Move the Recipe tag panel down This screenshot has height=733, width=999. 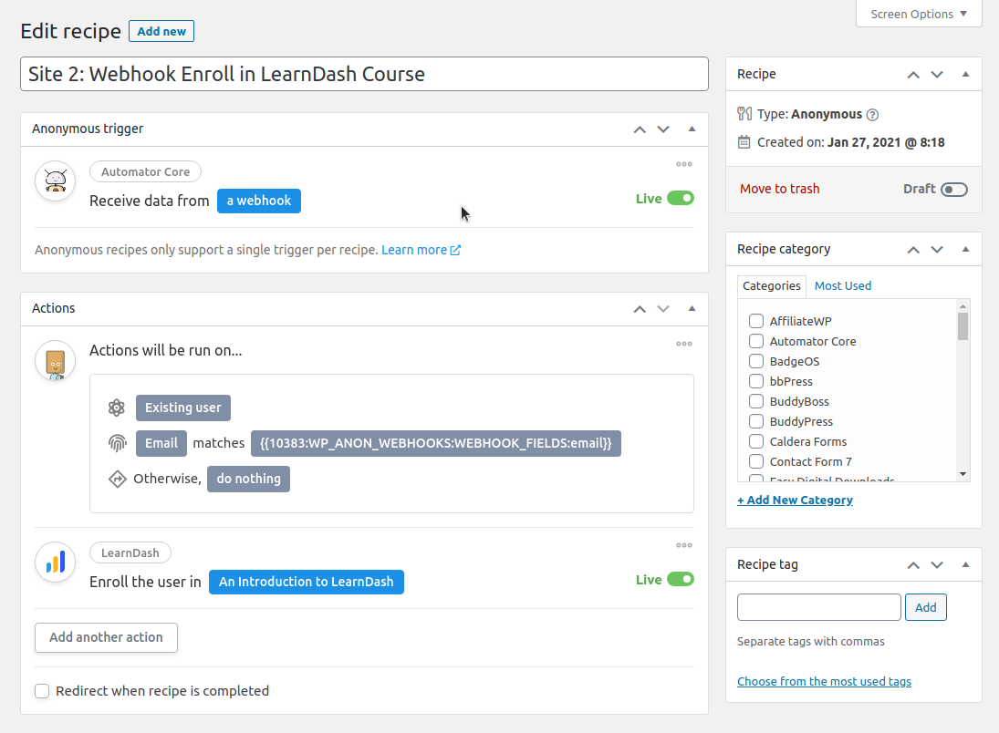(x=937, y=565)
